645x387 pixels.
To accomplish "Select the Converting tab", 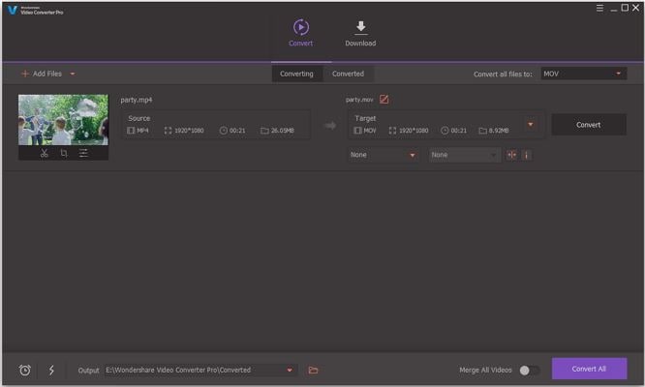I will point(296,74).
